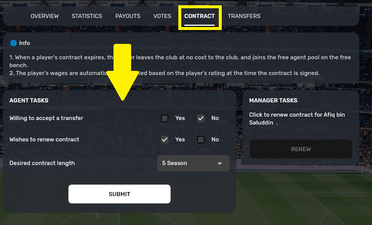
Task: Switch to the STATISTICS tab
Action: coord(87,16)
